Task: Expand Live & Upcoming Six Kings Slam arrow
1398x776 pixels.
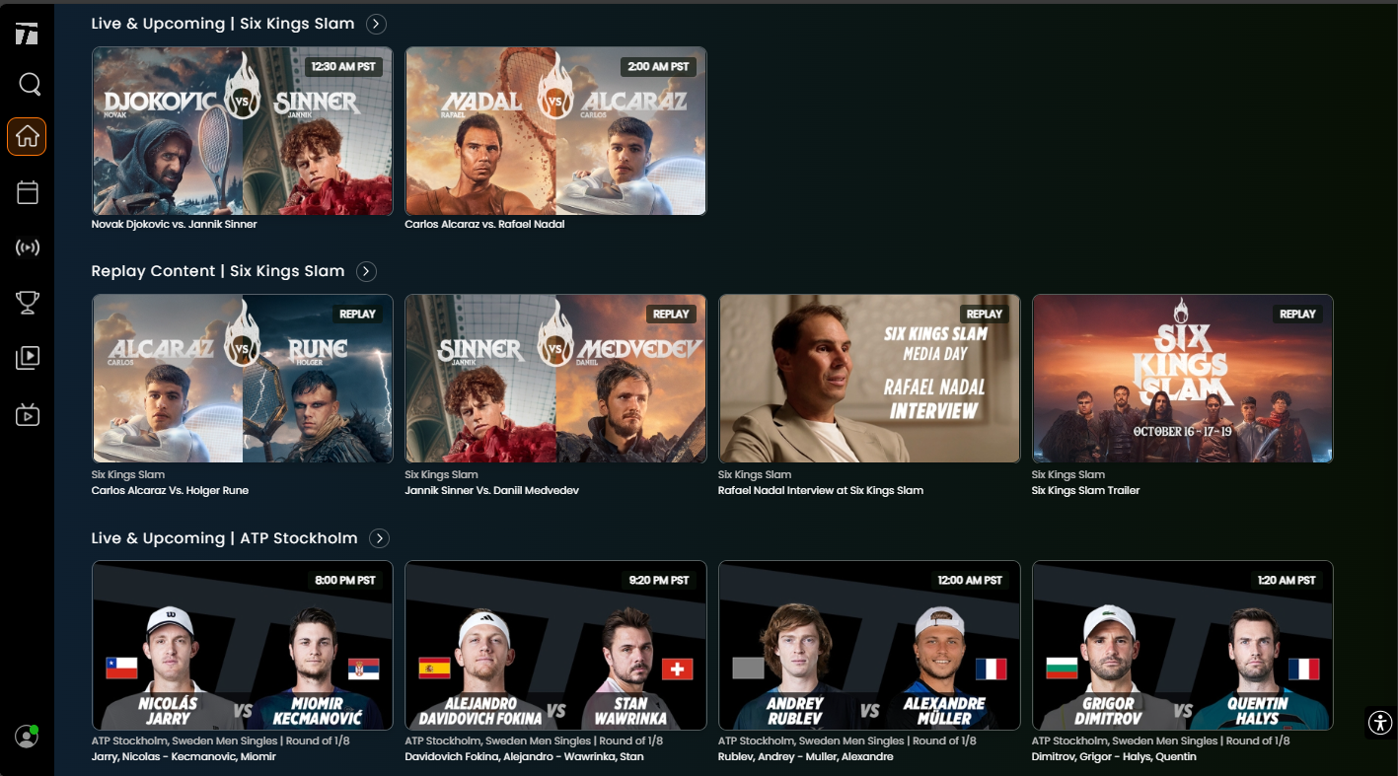Action: coord(376,24)
